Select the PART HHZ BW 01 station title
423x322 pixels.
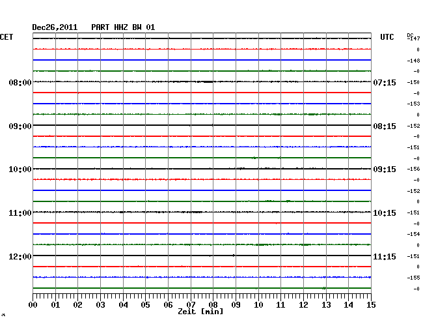(123, 27)
